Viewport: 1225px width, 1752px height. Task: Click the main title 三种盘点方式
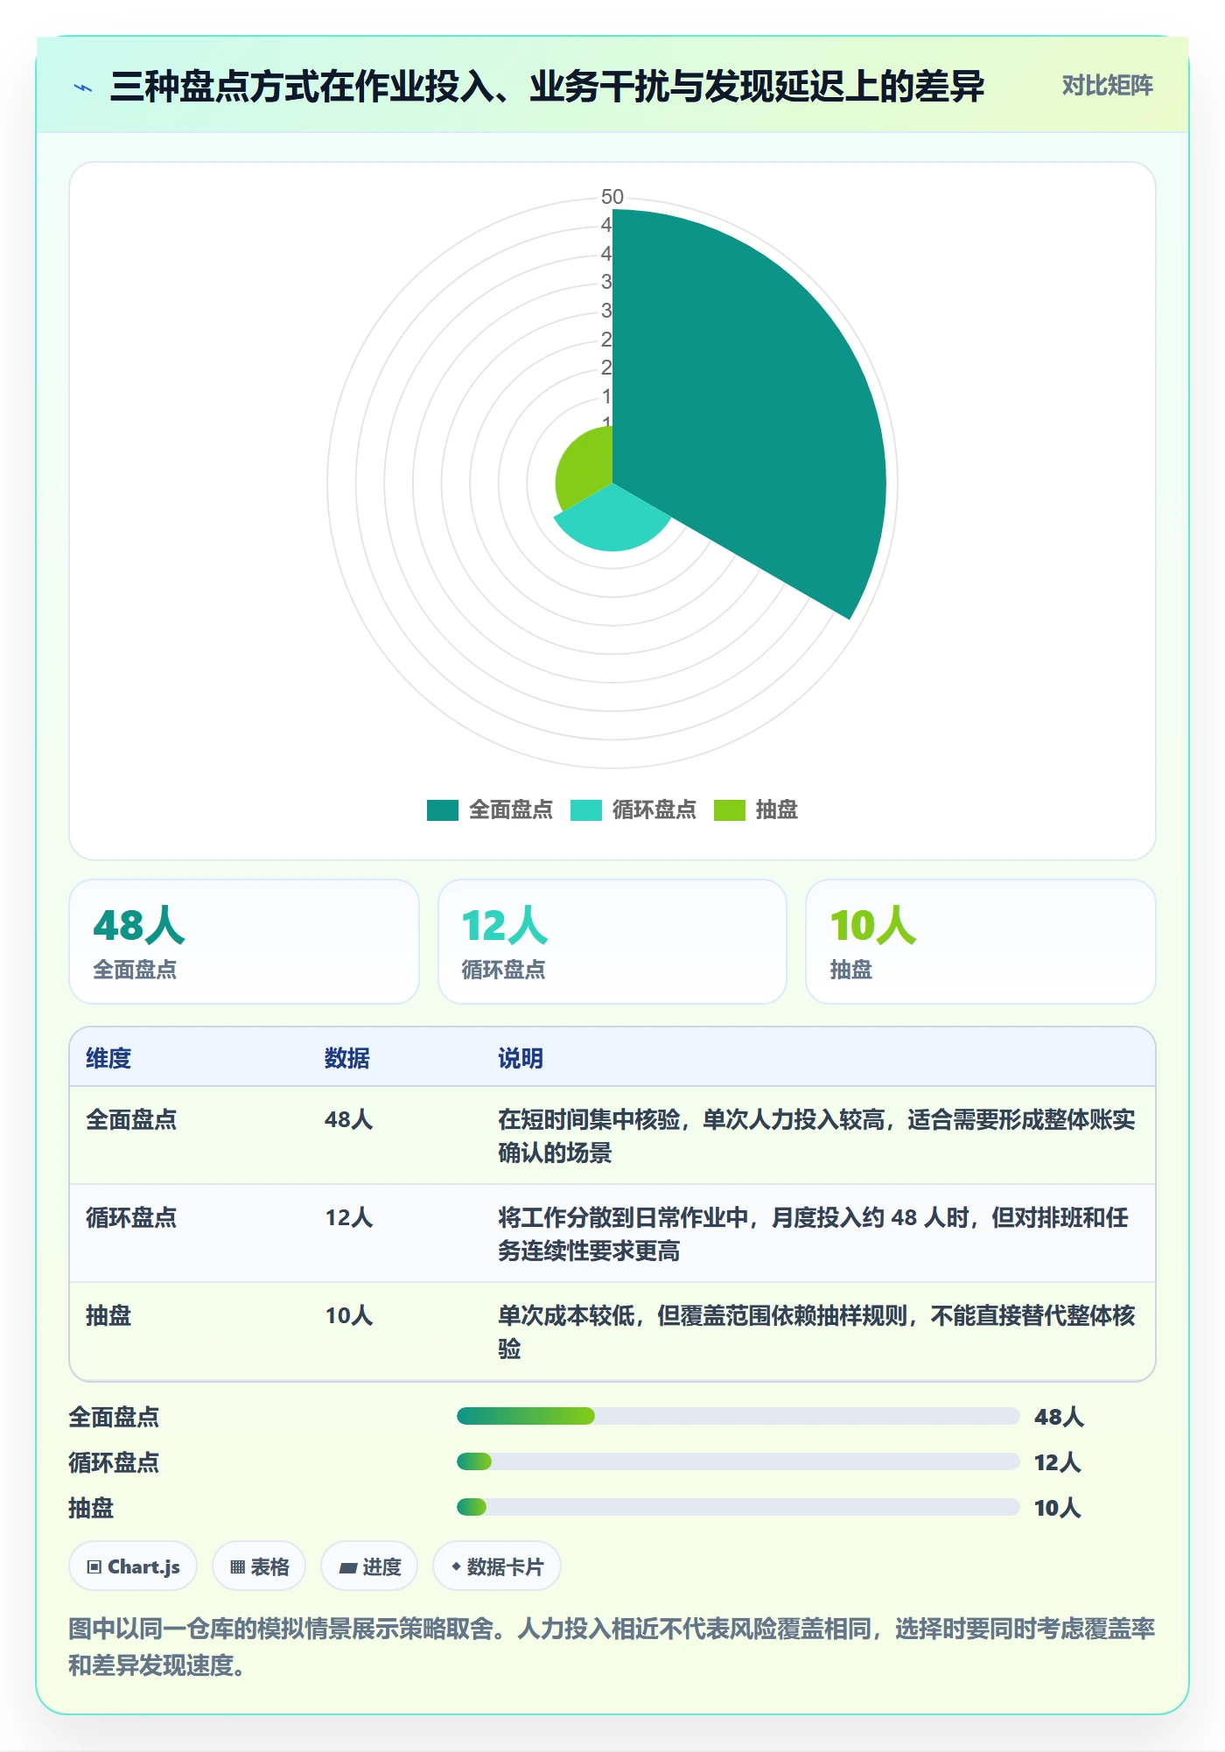pyautogui.click(x=547, y=87)
